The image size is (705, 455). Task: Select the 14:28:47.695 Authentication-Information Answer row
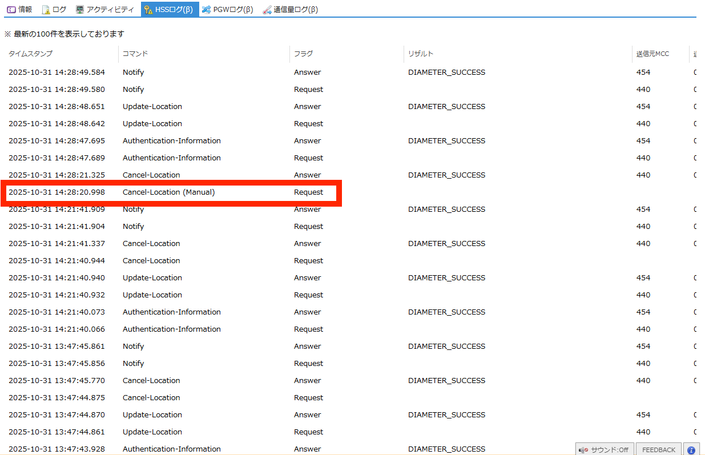click(x=171, y=141)
